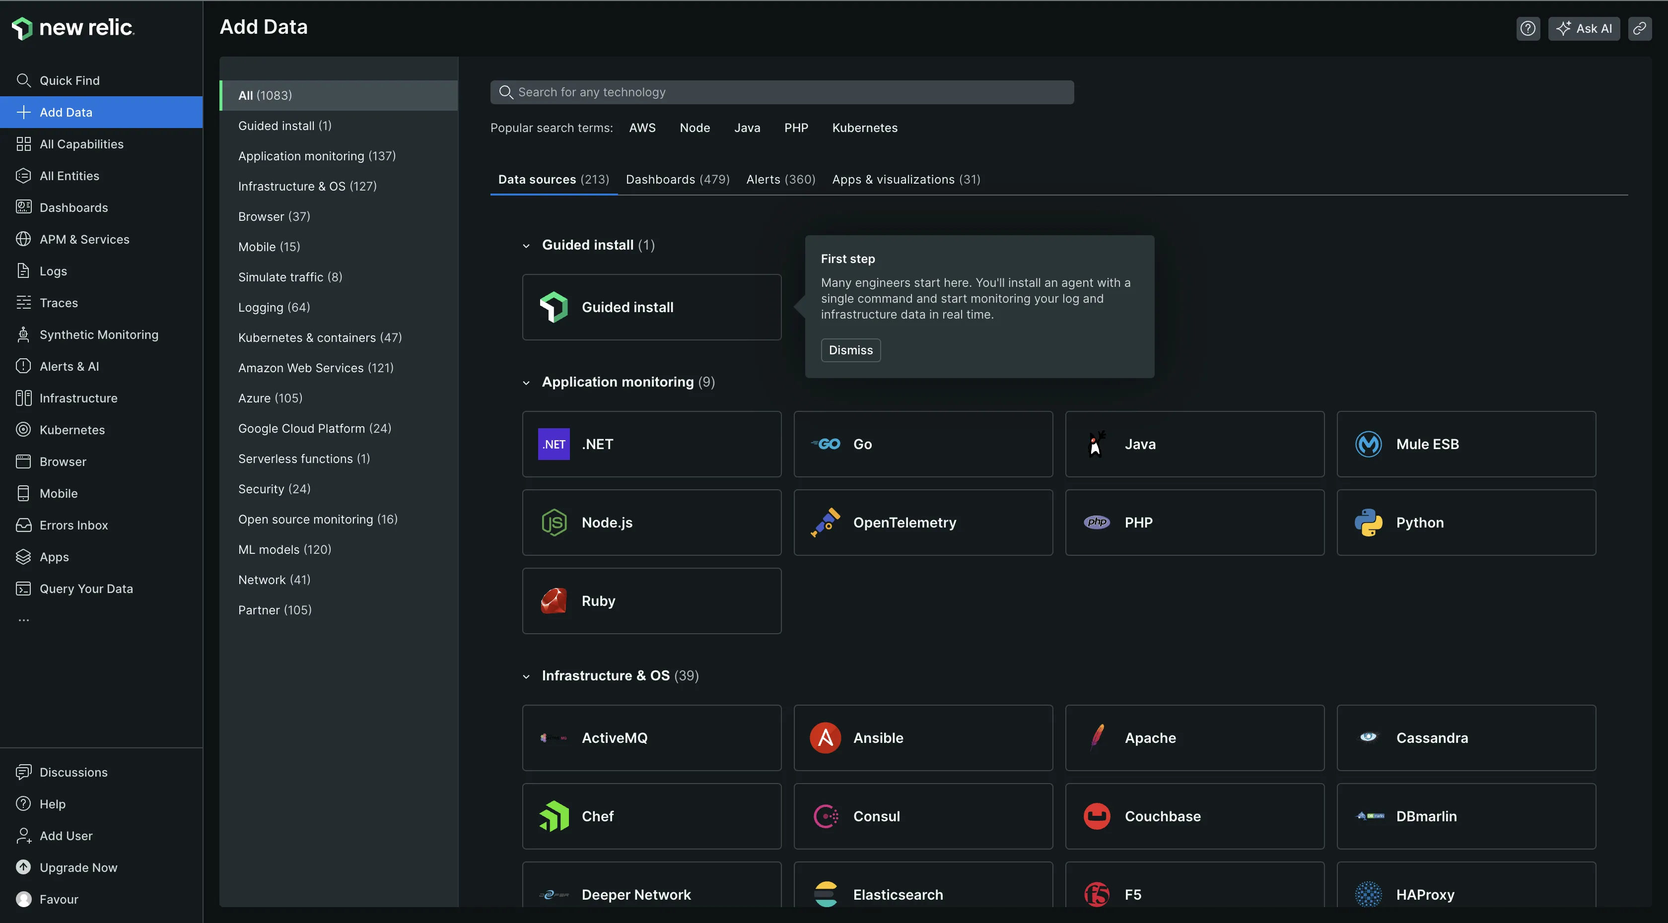Open the OpenTelemetry integration
The image size is (1668, 923).
point(923,523)
